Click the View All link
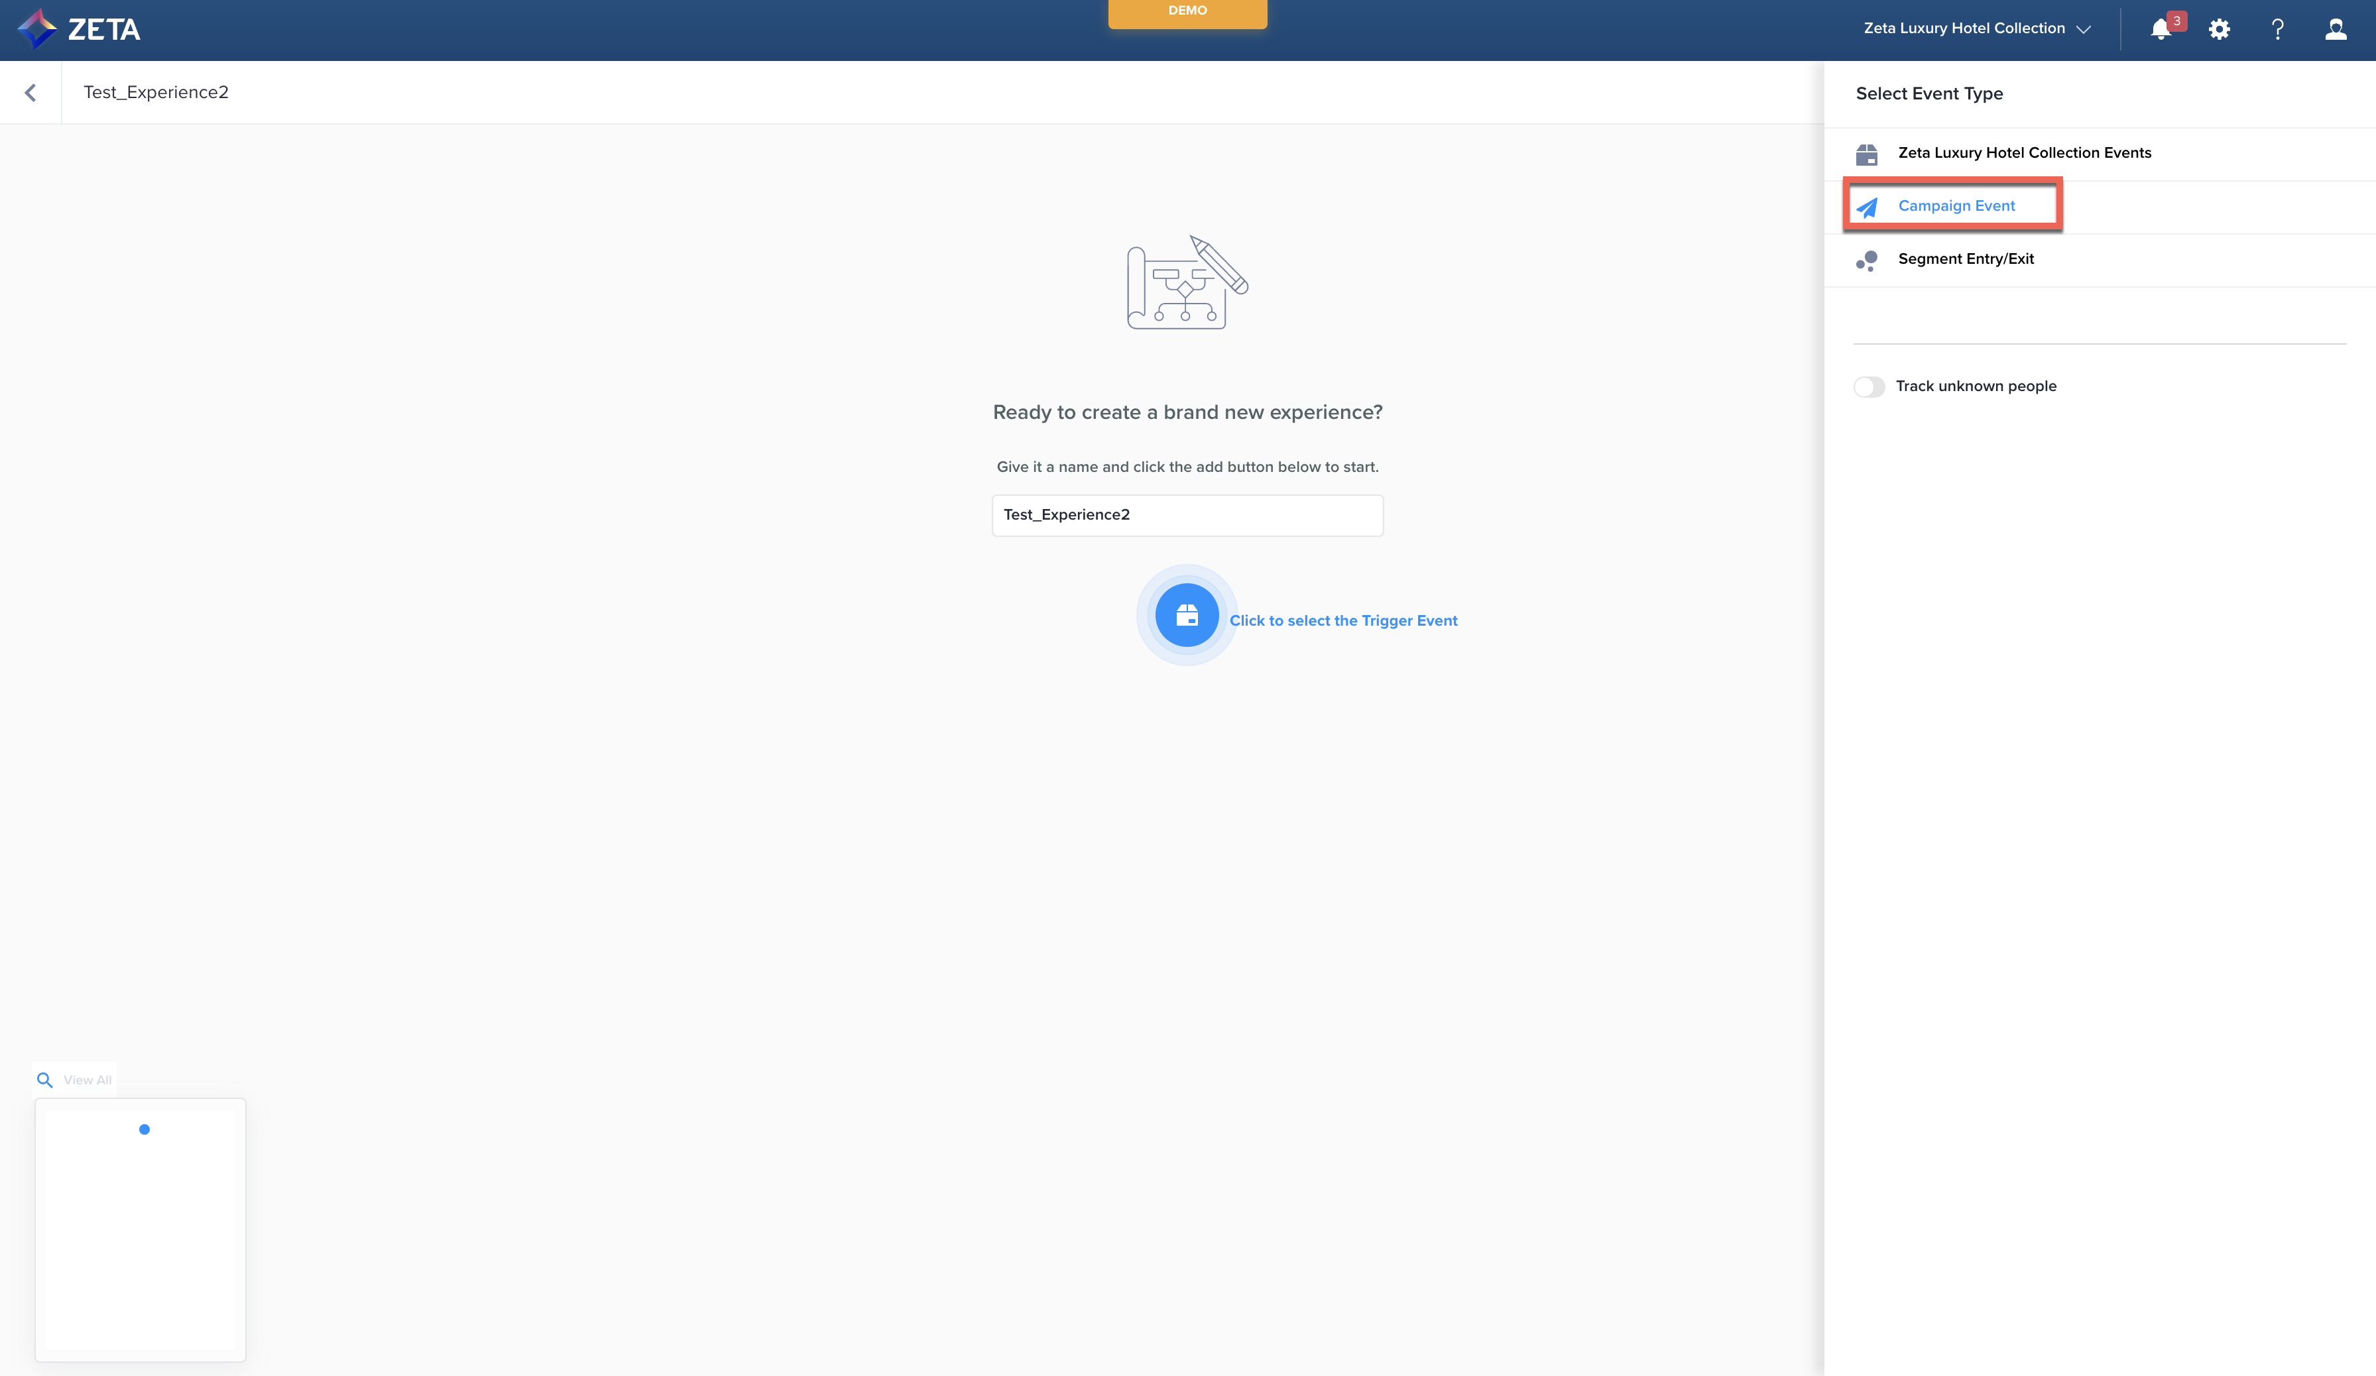2376x1376 pixels. (x=88, y=1080)
